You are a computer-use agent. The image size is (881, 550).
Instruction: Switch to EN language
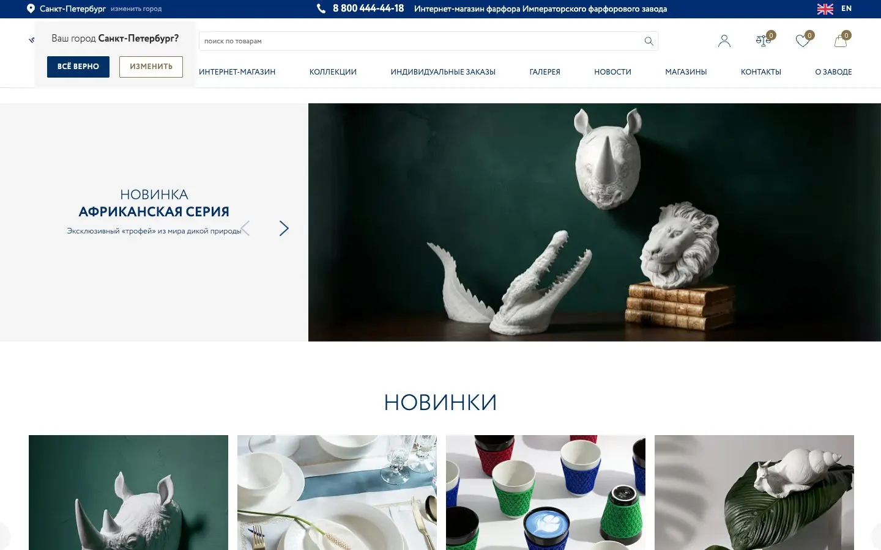(847, 9)
